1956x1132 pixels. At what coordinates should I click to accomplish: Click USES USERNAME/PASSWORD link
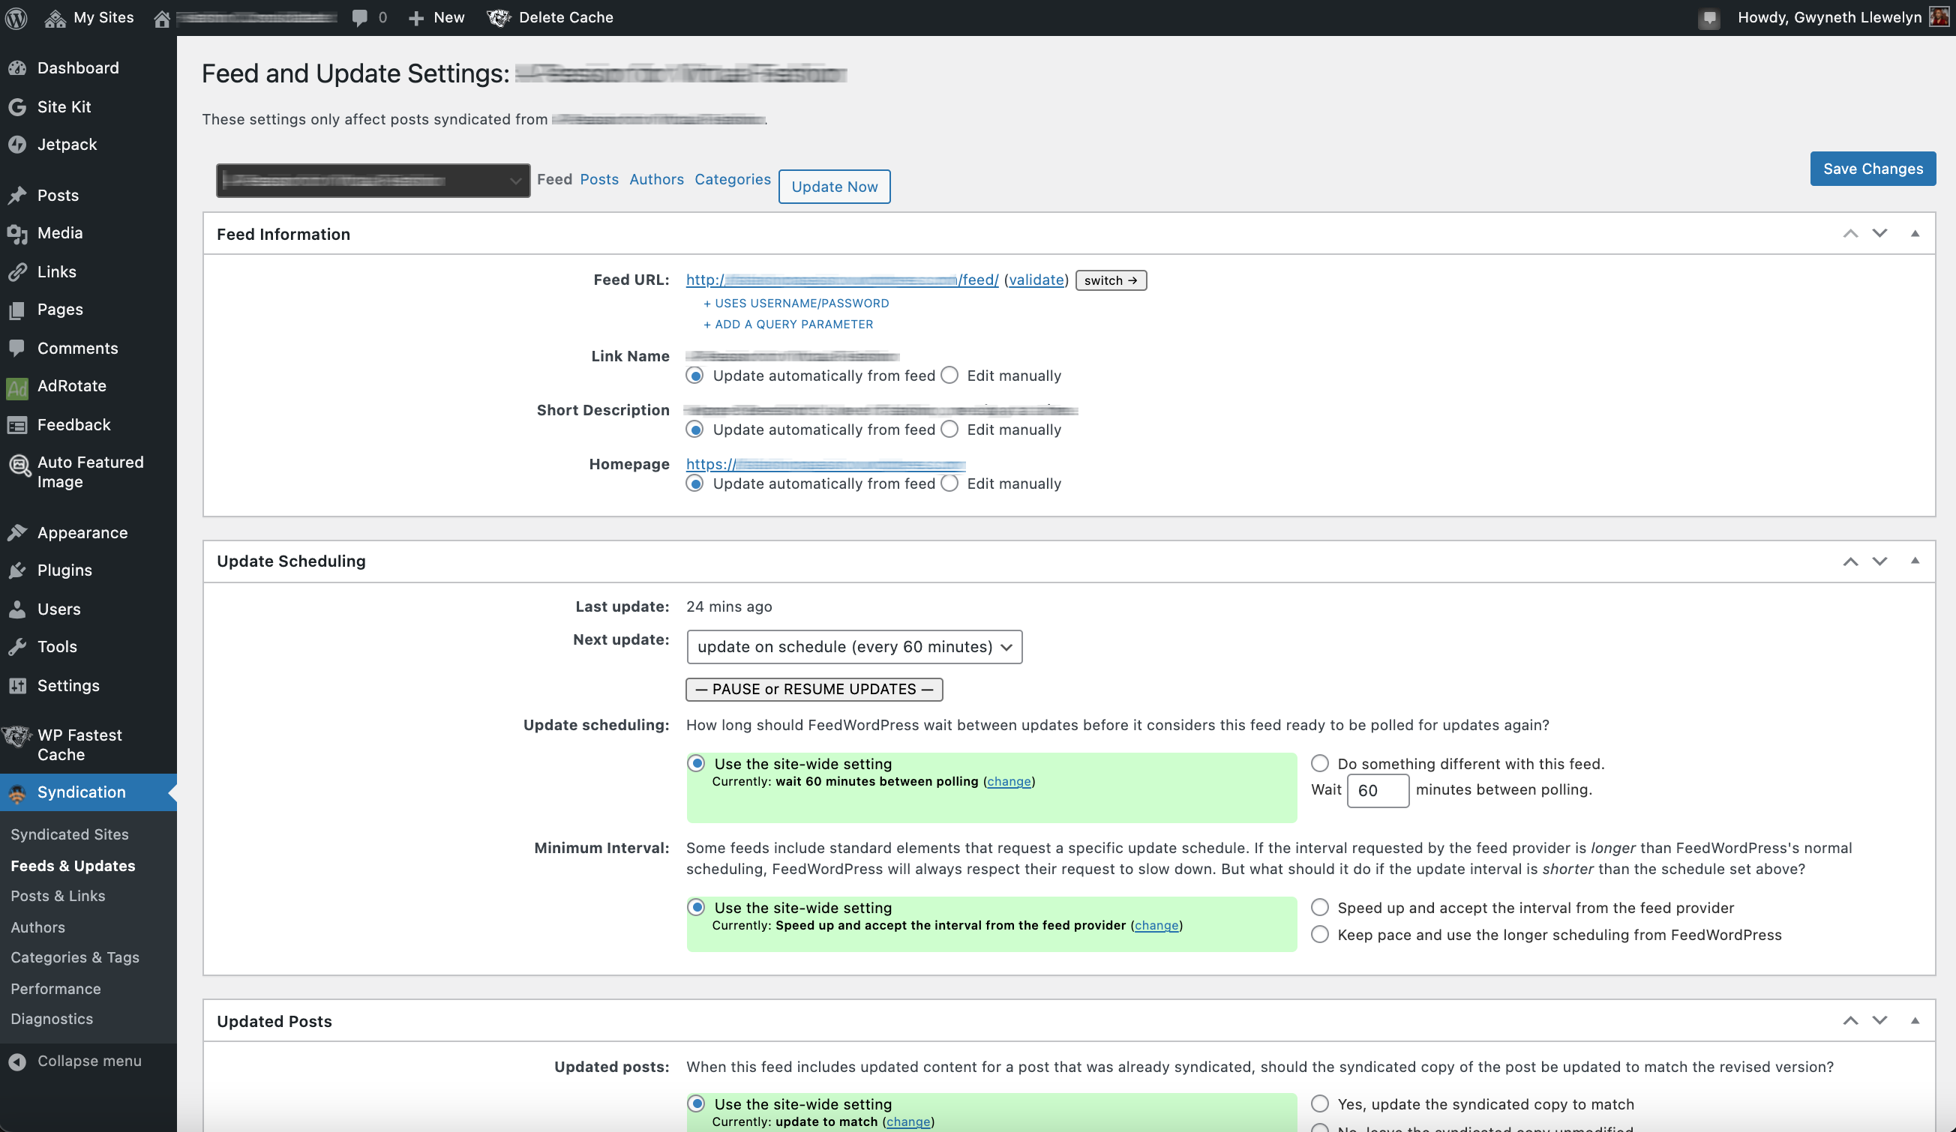796,304
